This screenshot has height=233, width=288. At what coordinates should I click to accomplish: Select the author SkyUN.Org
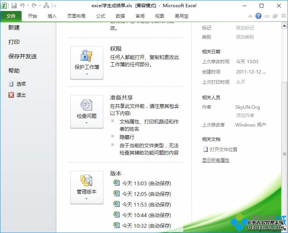pyautogui.click(x=248, y=107)
